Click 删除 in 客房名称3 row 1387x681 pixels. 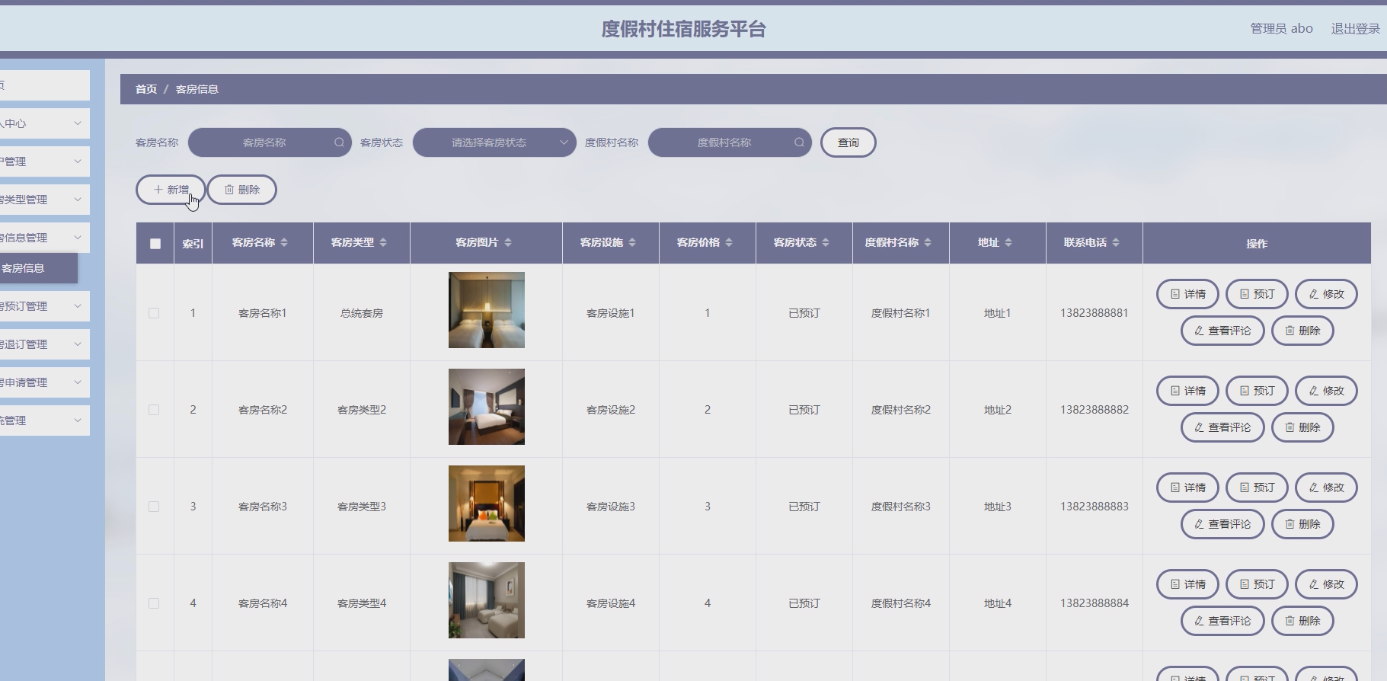(x=1302, y=524)
